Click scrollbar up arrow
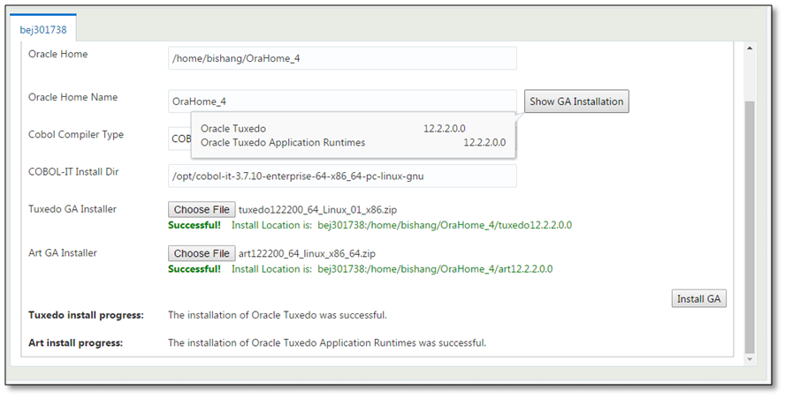The width and height of the screenshot is (785, 398). (750, 48)
